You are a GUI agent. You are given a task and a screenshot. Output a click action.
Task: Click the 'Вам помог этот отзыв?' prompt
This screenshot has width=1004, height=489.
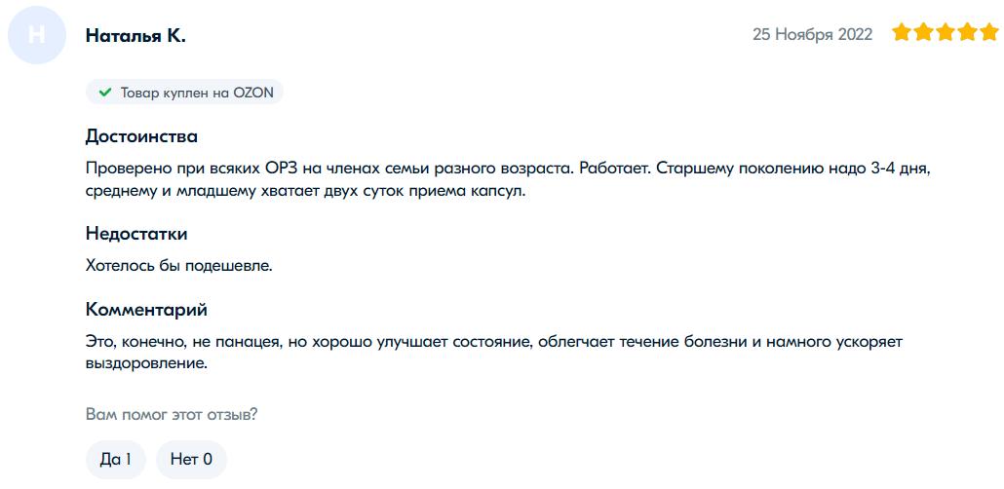click(172, 414)
